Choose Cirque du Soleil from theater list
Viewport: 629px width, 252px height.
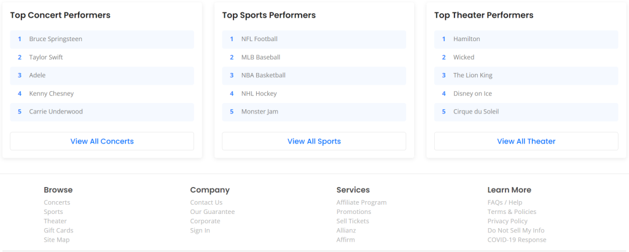(x=475, y=112)
